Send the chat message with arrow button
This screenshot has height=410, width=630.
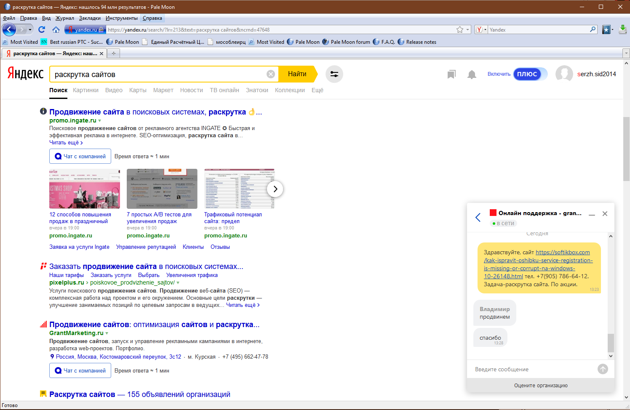tap(603, 369)
